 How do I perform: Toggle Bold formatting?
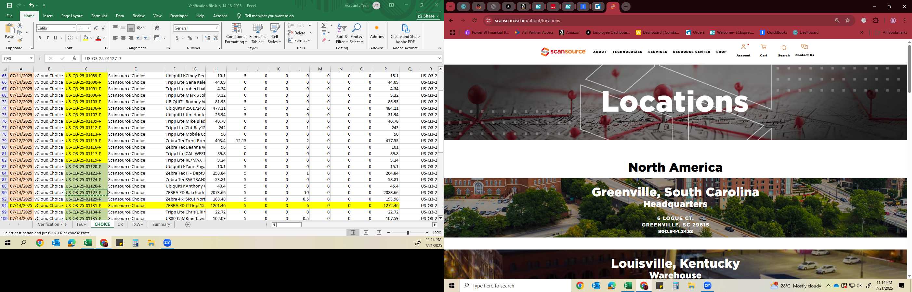(40, 38)
